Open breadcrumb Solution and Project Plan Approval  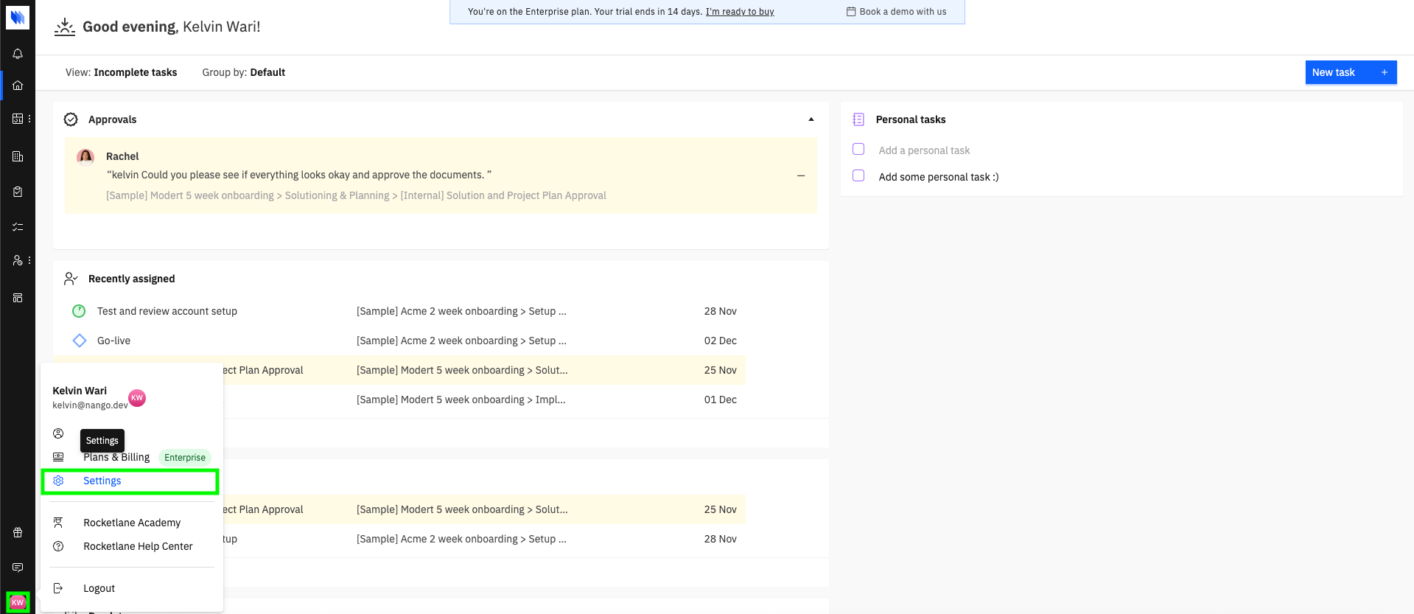point(503,195)
